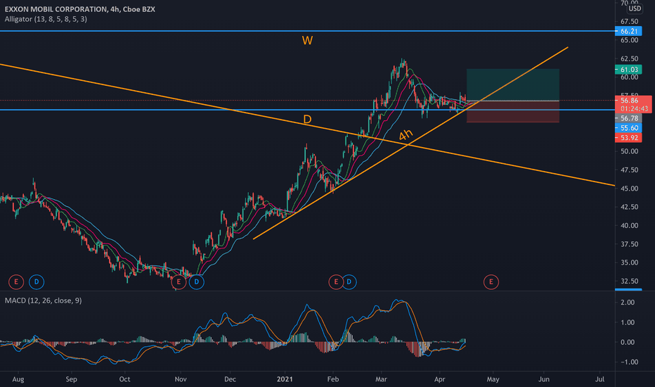
Task: Click the red 53.92 stop price label
Action: (x=628, y=138)
